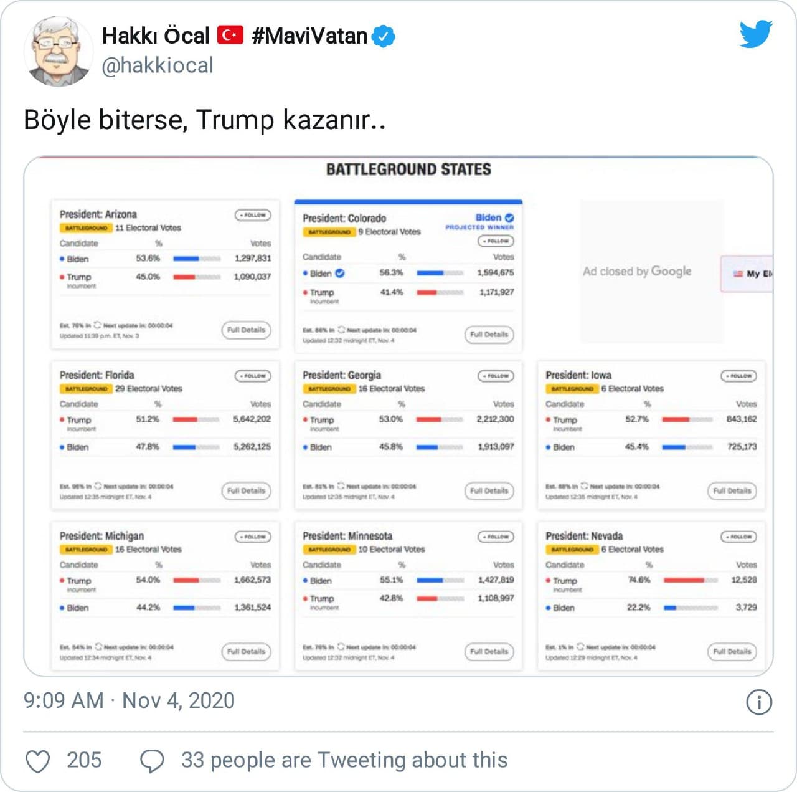797x792 pixels.
Task: Click the blue verified badge
Action: pyautogui.click(x=383, y=36)
